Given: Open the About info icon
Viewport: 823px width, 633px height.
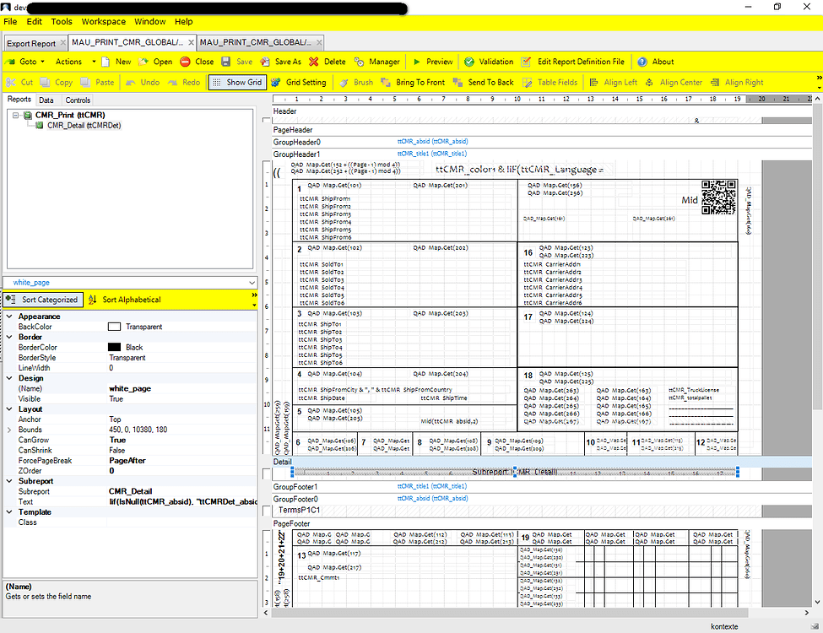Looking at the screenshot, I should (x=642, y=62).
